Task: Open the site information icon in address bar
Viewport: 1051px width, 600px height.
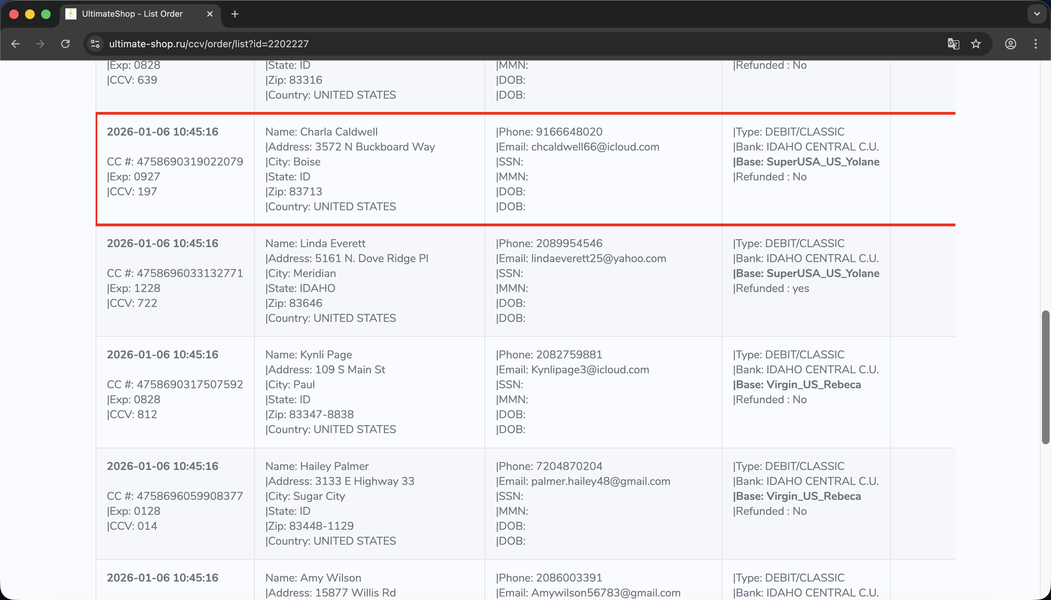Action: pyautogui.click(x=95, y=44)
